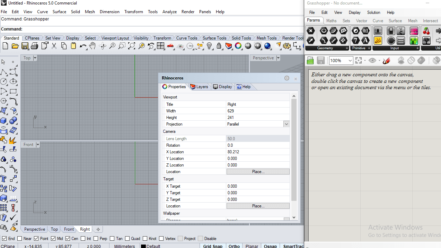Click the Print icon in Rhino toolbar
Viewport: 441px width, 248px height.
click(34, 46)
